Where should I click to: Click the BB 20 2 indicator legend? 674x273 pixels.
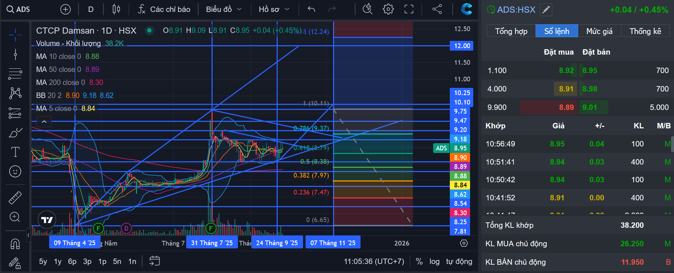pos(75,95)
